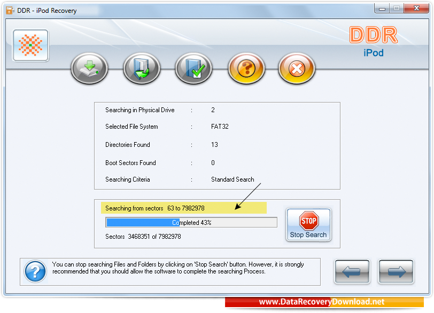
Task: Click the book with checkmark icon
Action: click(193, 68)
